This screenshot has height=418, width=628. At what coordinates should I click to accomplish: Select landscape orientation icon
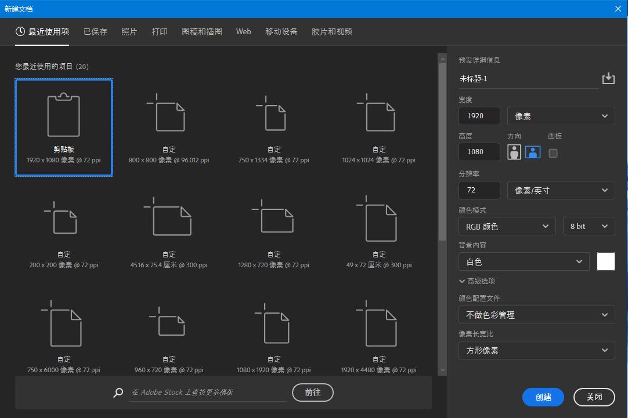532,152
